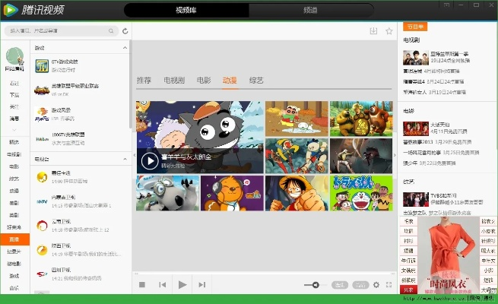
Task: Toggle fullscreen mode icon
Action: 388,284
